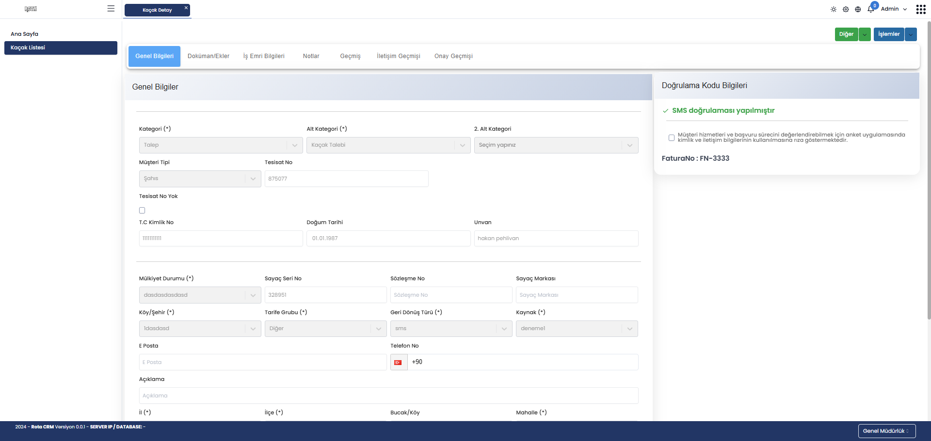Click the Tesisat No input field

pyautogui.click(x=347, y=179)
